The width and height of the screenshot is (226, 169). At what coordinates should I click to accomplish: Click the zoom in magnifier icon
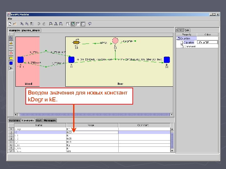click(x=22, y=24)
